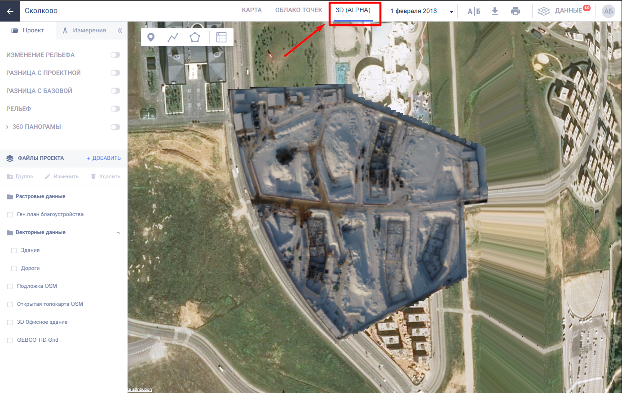
Task: Select the polyline measurement tool
Action: (173, 37)
